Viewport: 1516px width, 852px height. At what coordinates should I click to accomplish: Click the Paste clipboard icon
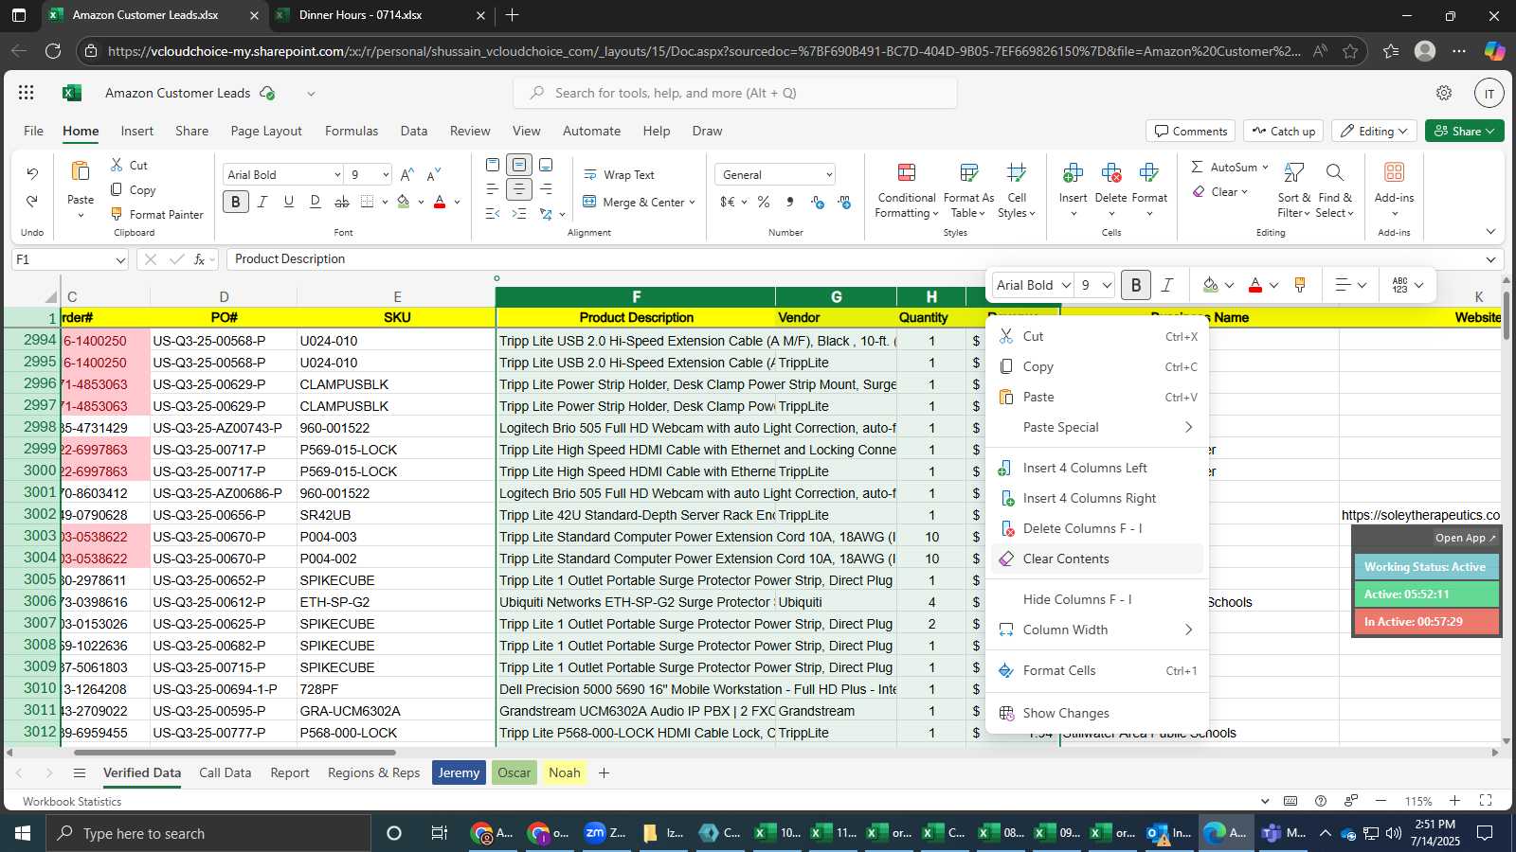pyautogui.click(x=81, y=171)
